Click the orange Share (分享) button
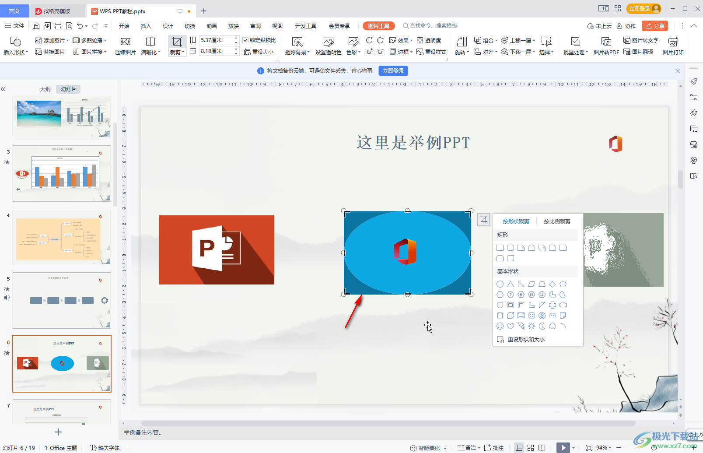 pos(655,26)
